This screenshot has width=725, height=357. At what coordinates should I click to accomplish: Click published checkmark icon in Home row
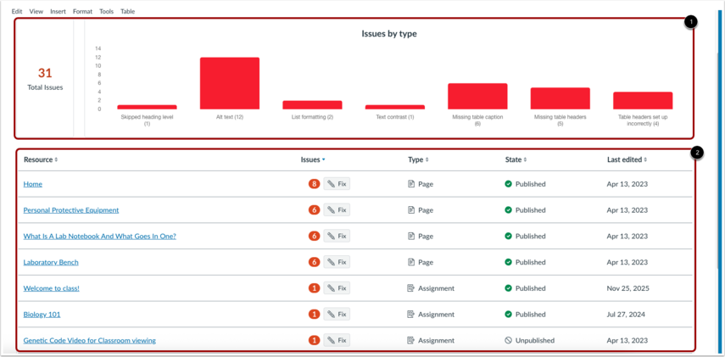pos(508,184)
